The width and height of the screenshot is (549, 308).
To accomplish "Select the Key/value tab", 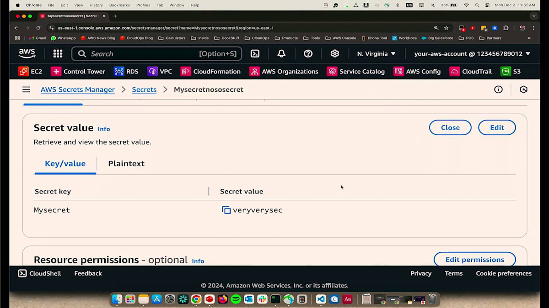I will click(x=65, y=163).
